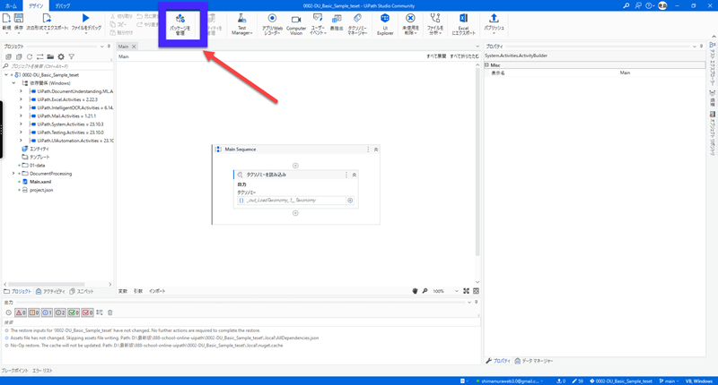Image resolution: width=718 pixels, height=385 pixels.
Task: Collapse the ribbon with chevron
Action: click(x=714, y=37)
